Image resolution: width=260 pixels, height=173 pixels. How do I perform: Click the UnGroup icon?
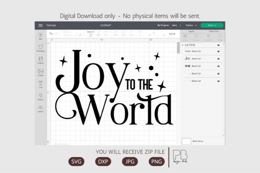point(196,36)
